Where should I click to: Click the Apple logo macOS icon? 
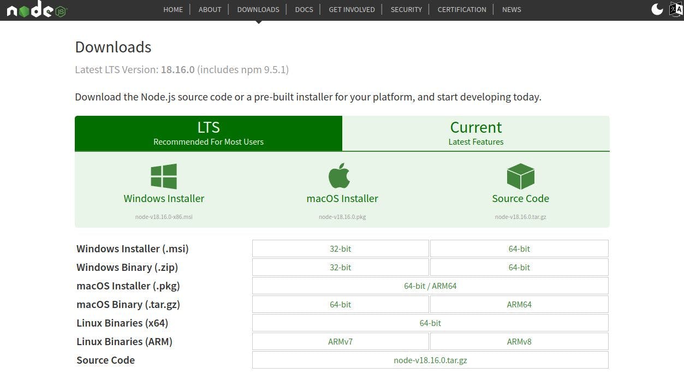[x=339, y=176]
